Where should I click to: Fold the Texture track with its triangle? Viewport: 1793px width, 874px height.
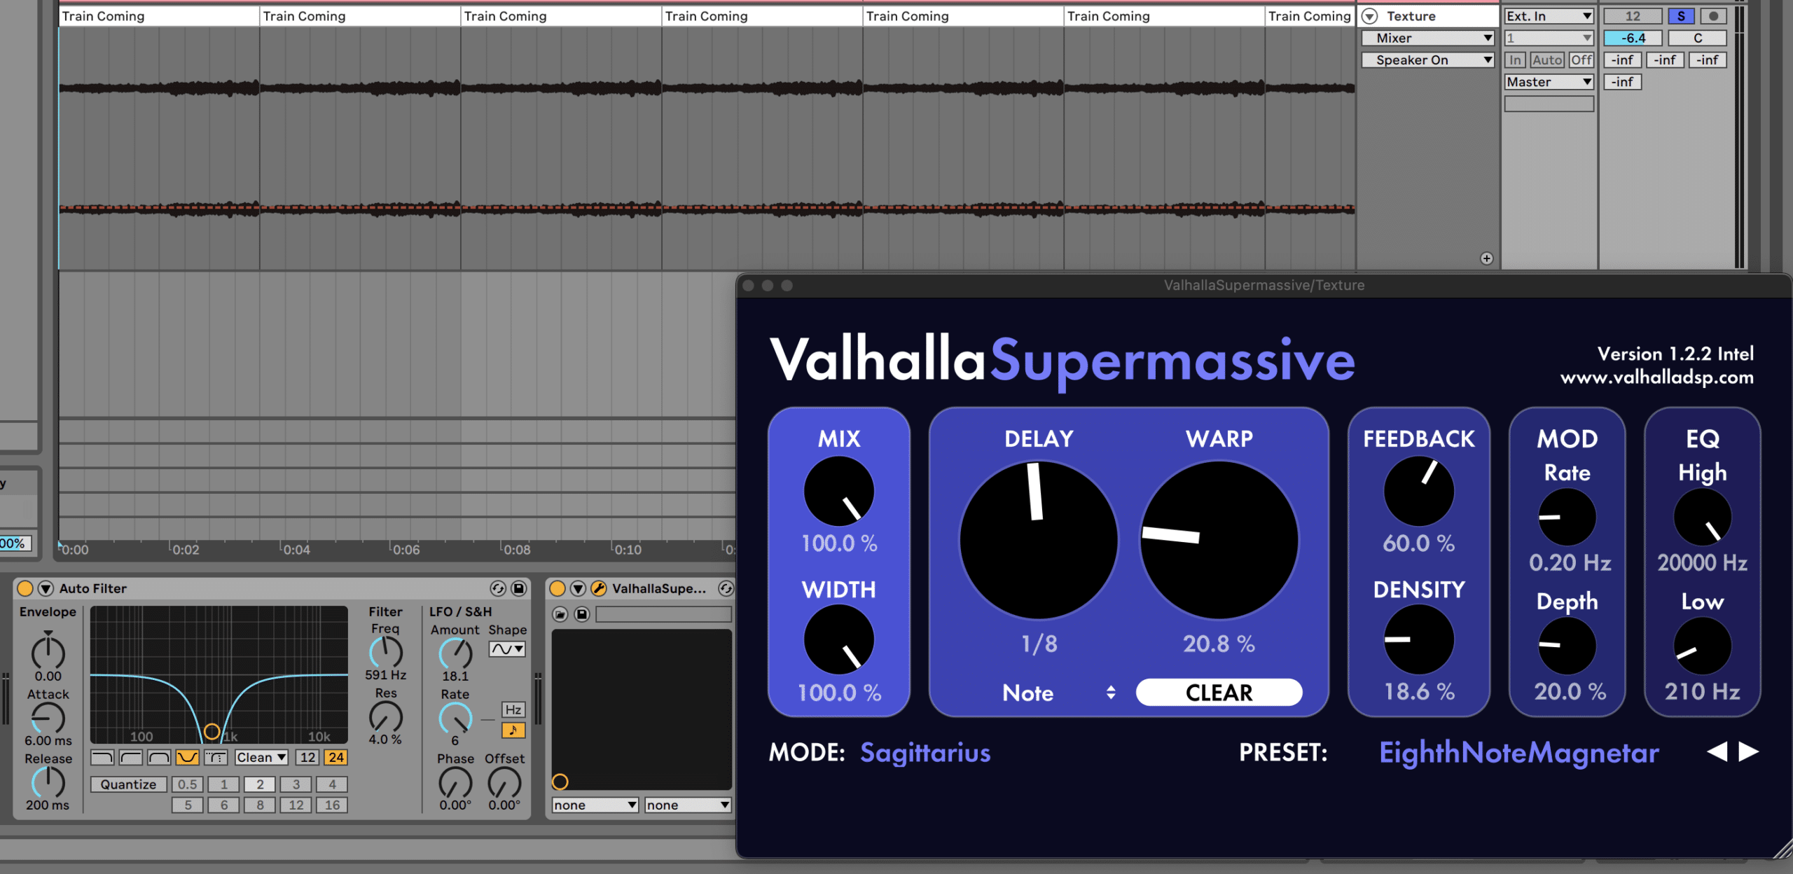click(1370, 16)
